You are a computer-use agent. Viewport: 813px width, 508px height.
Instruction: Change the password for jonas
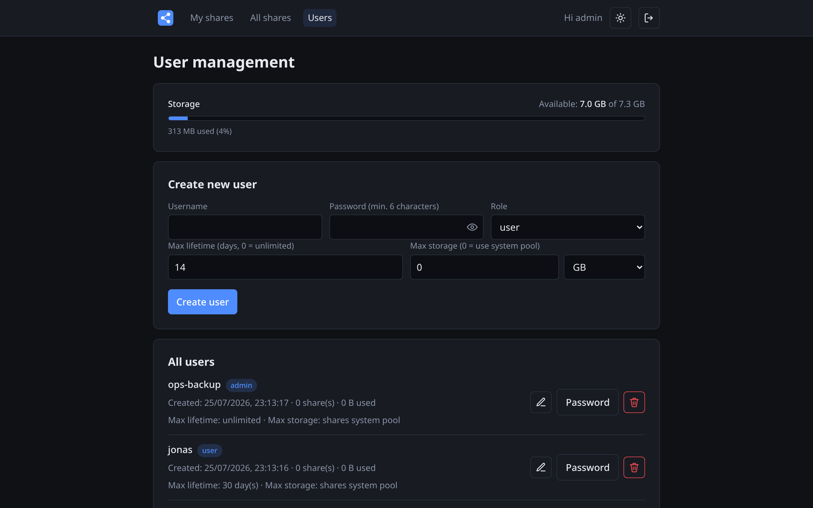587,467
